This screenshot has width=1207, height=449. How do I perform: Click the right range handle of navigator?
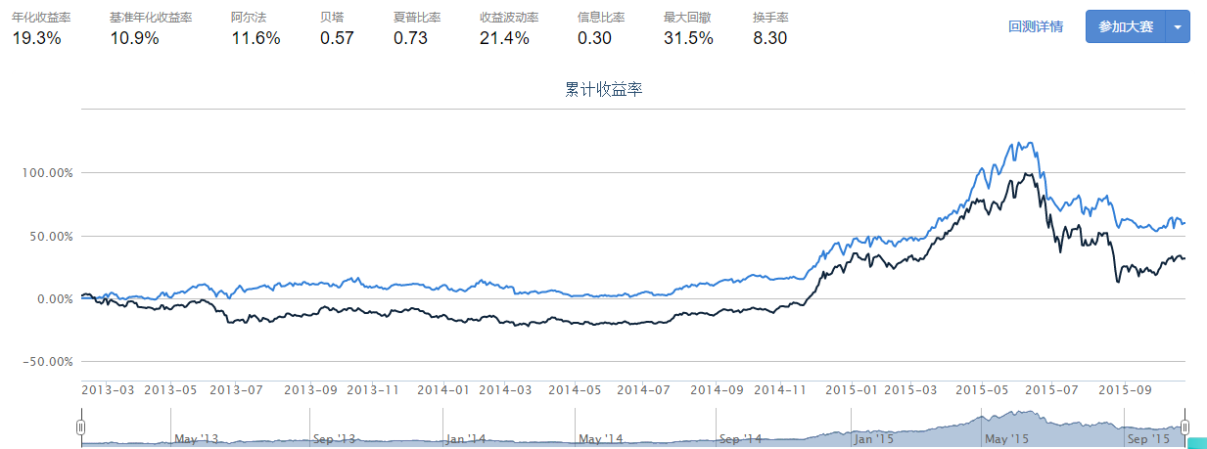coord(1184,427)
